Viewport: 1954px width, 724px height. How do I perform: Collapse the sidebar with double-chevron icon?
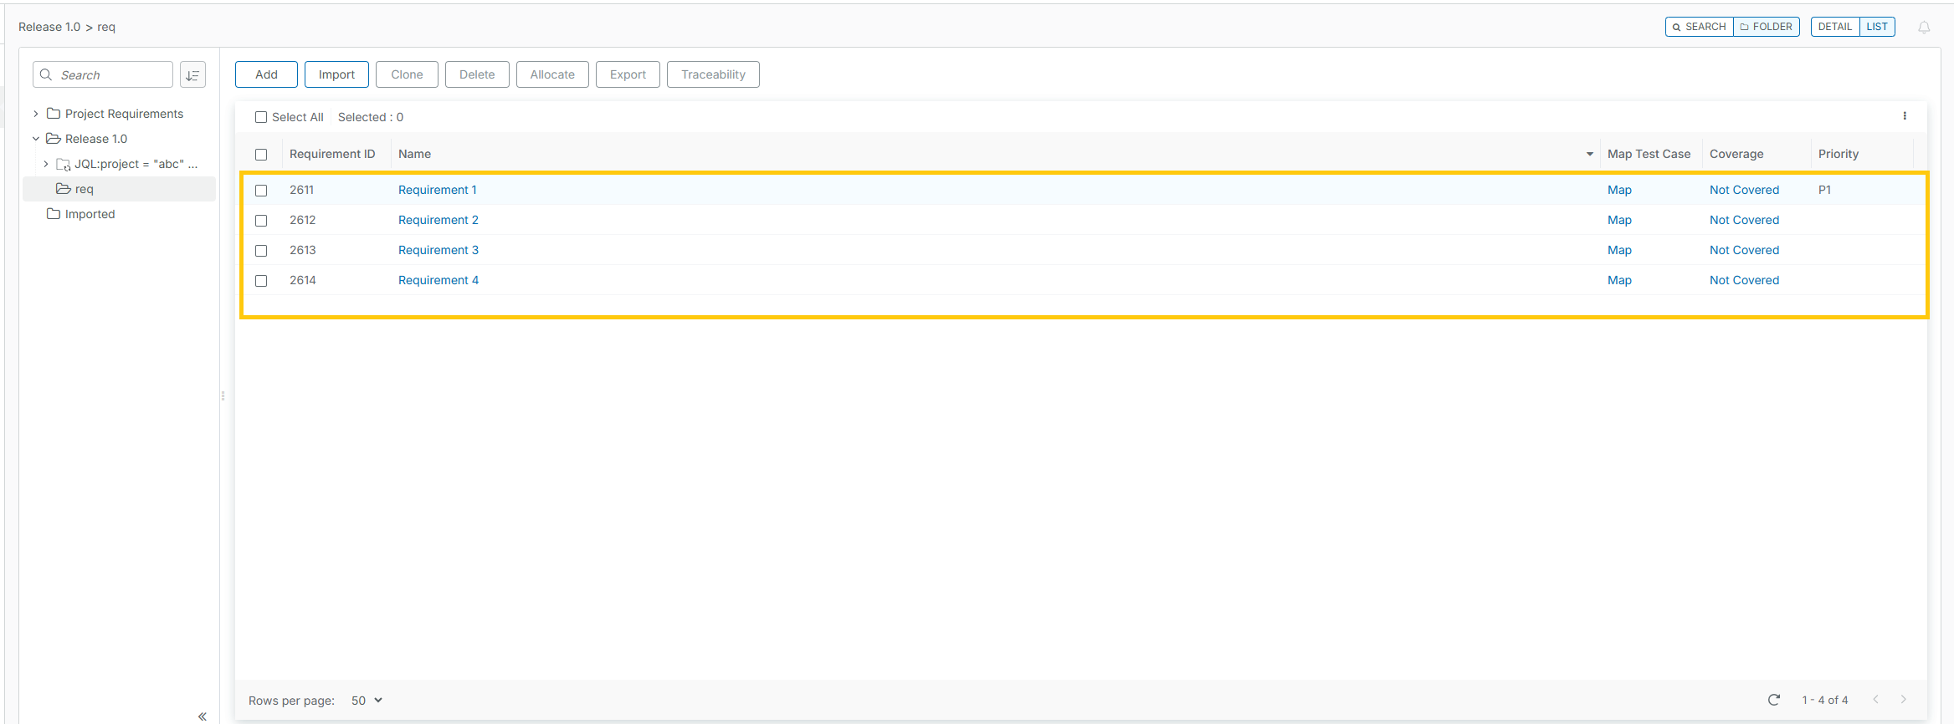(202, 716)
